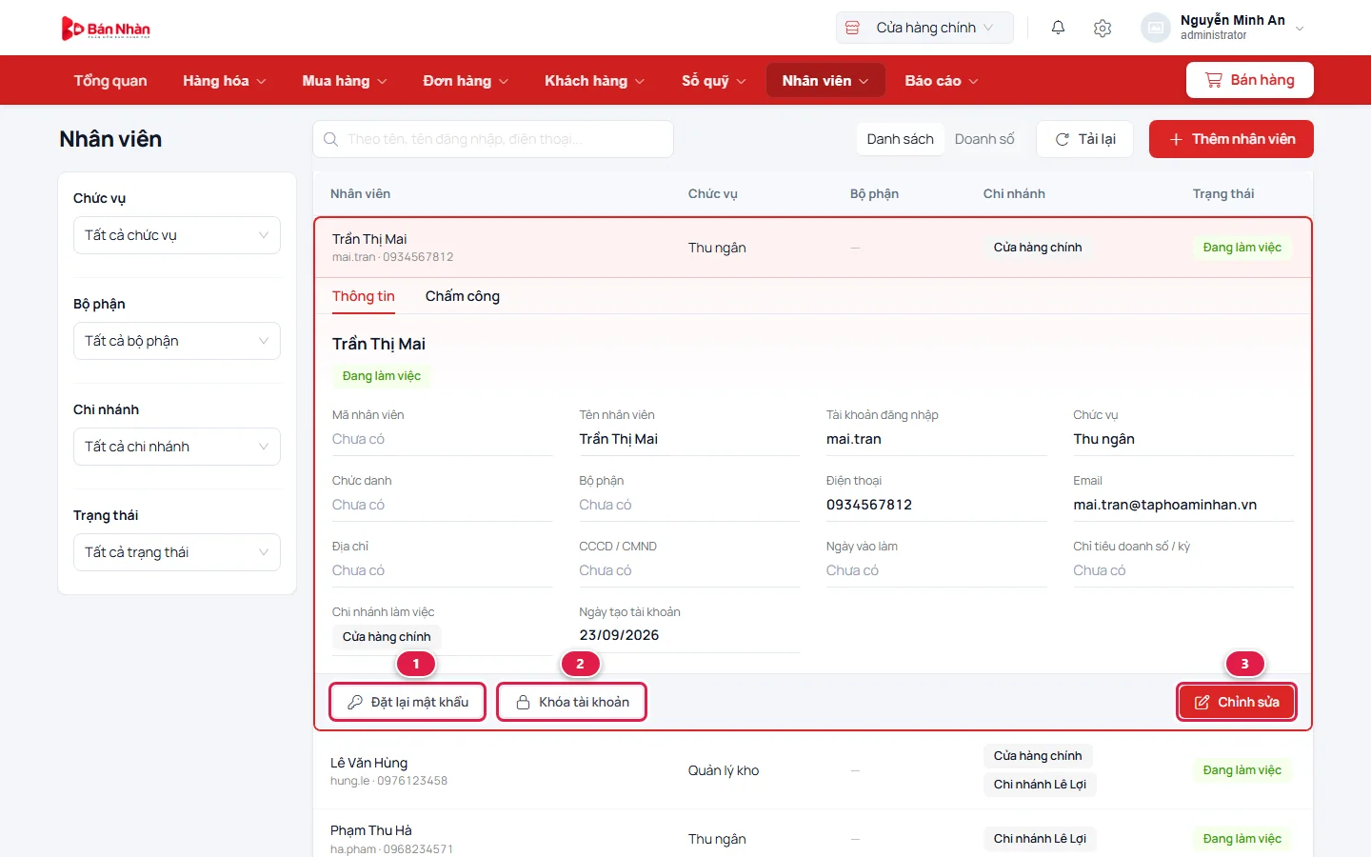
Task: Open the Khách hàng menu
Action: 594,80
